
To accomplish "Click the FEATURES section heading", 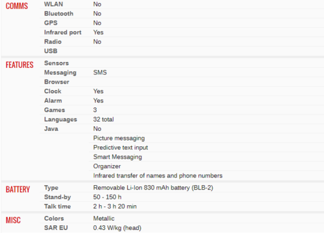I will coord(19,65).
